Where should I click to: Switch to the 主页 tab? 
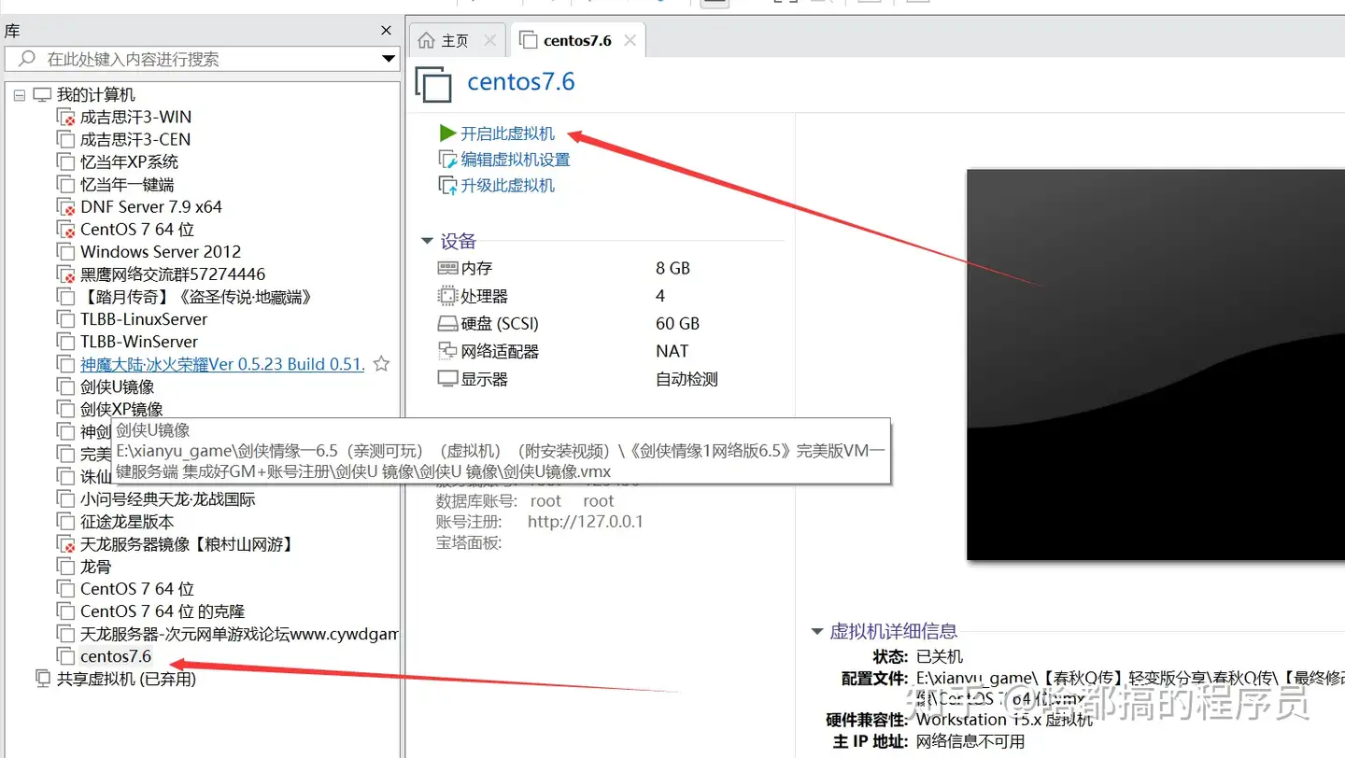point(456,41)
